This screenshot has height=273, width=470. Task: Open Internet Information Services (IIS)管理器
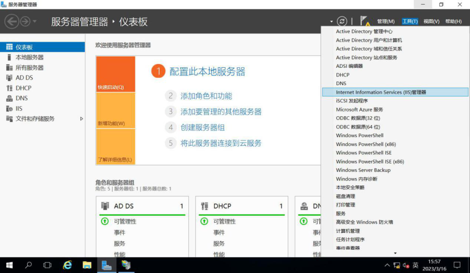pos(395,92)
